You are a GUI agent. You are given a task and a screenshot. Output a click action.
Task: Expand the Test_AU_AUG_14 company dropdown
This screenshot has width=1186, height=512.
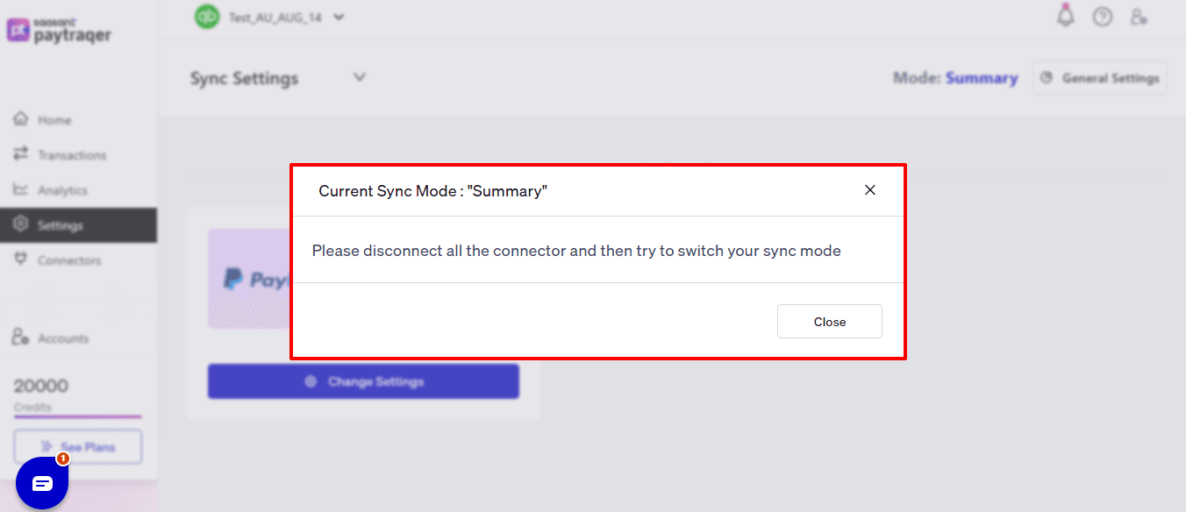339,16
